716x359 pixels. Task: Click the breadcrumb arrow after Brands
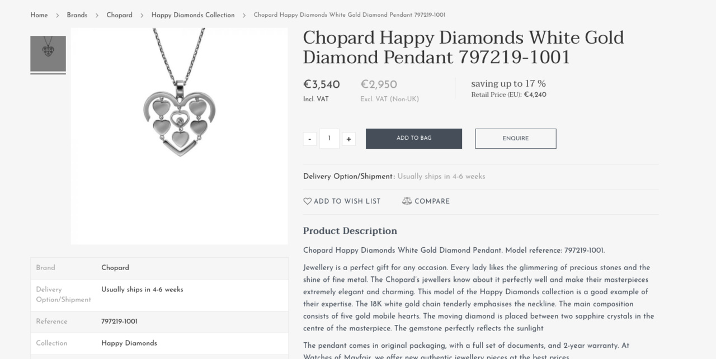pyautogui.click(x=97, y=15)
